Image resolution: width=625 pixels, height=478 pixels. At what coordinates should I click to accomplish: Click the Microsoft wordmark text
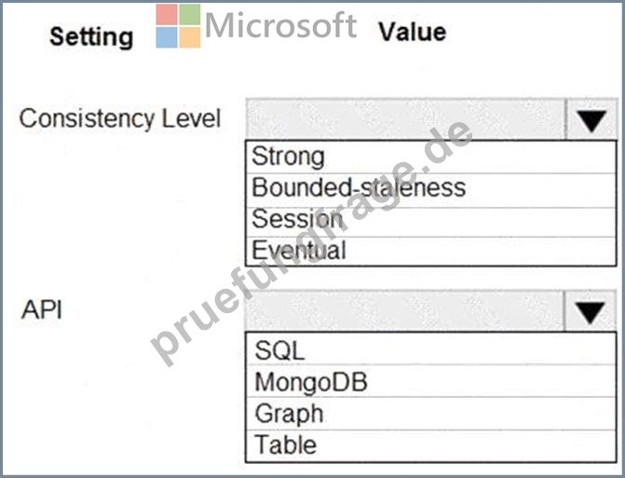(281, 25)
